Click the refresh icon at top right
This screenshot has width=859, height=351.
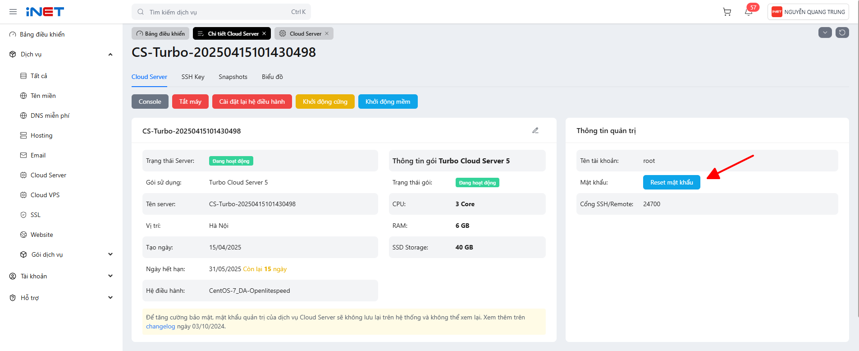coord(842,32)
